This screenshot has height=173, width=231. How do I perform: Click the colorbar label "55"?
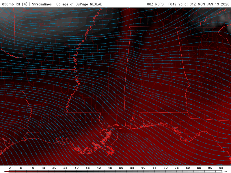[x=132, y=168]
